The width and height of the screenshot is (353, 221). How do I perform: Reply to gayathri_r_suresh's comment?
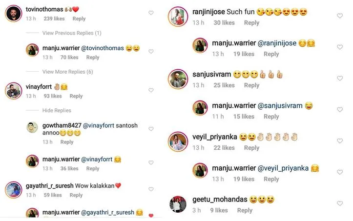76,195
